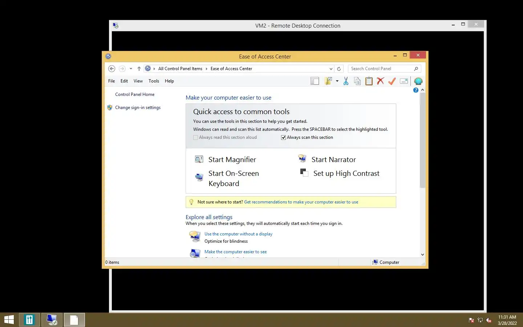This screenshot has width=523, height=327.
Task: Click the folder options toolbar icon
Action: coord(328,81)
